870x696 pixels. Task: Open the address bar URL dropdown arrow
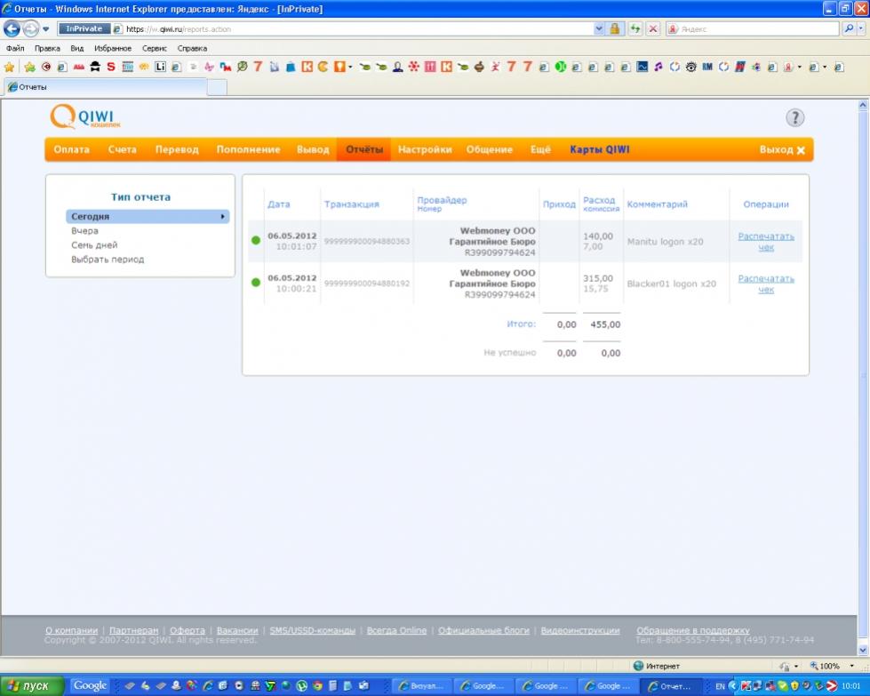(598, 28)
